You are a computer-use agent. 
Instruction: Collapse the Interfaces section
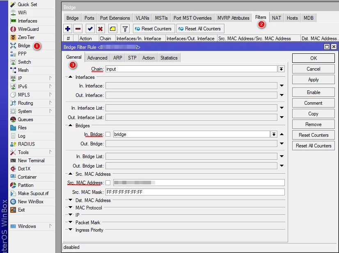click(71, 77)
